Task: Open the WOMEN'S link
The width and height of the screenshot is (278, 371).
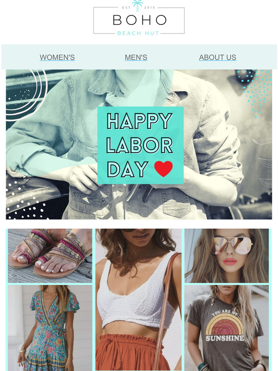Action: coord(57,57)
